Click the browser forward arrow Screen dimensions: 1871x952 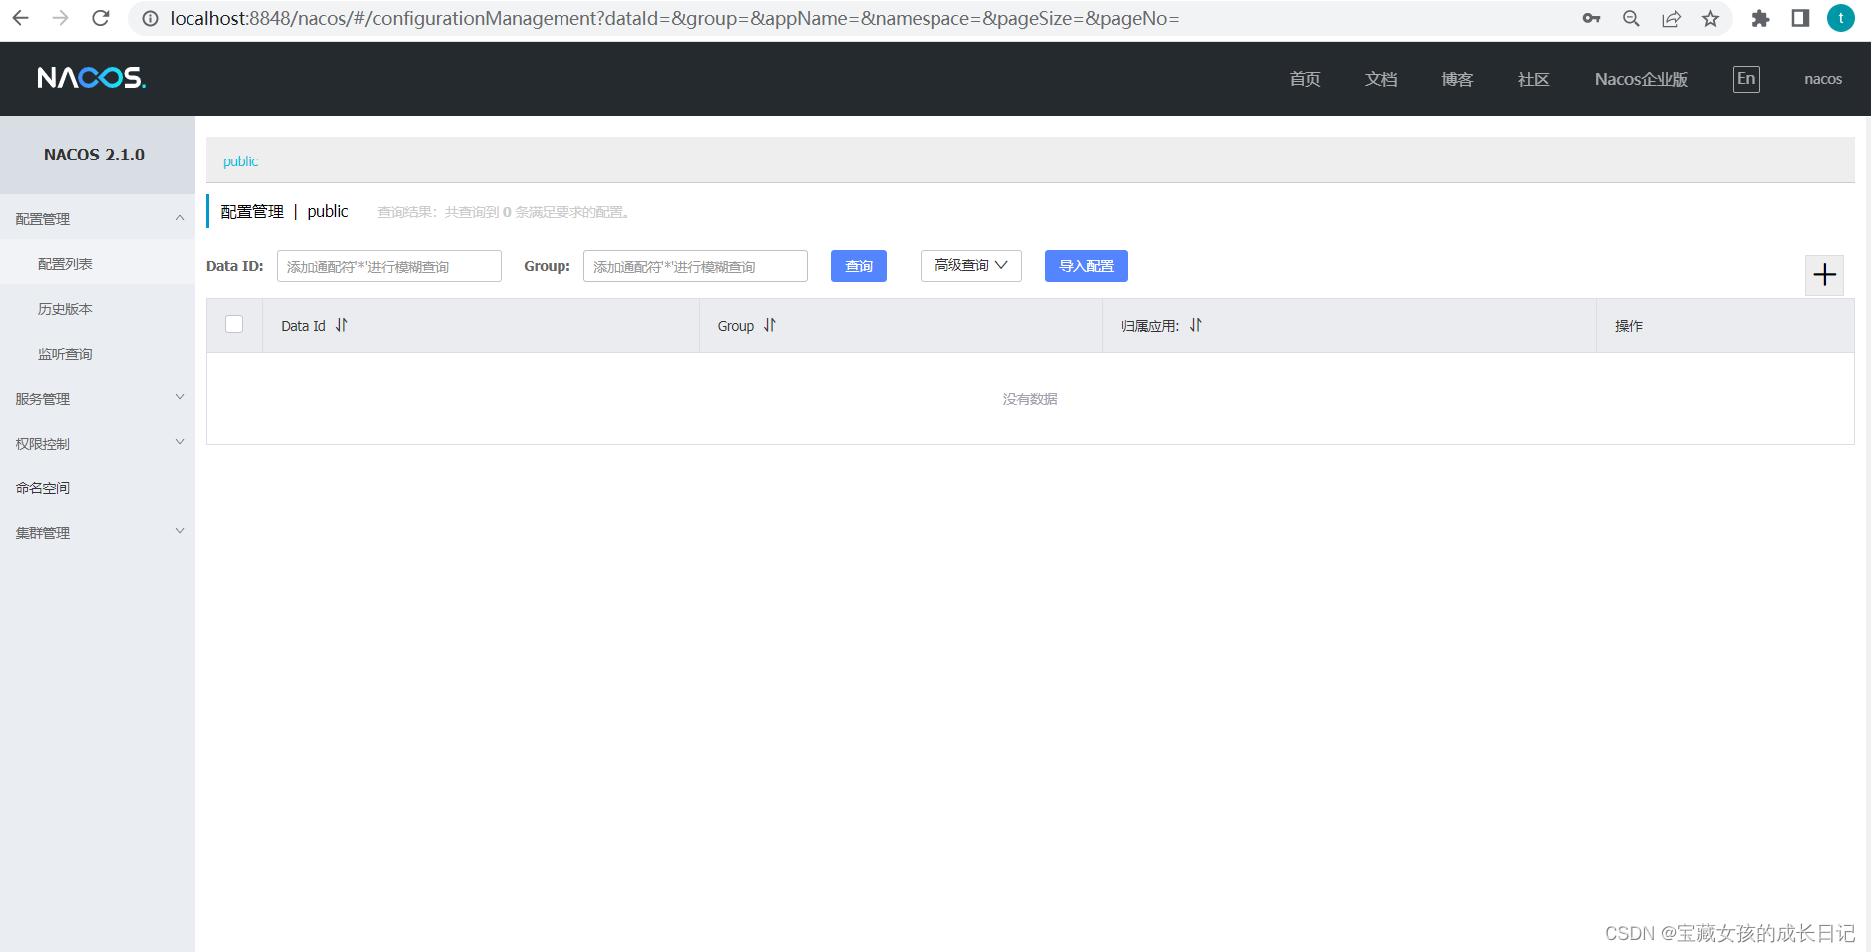tap(61, 18)
